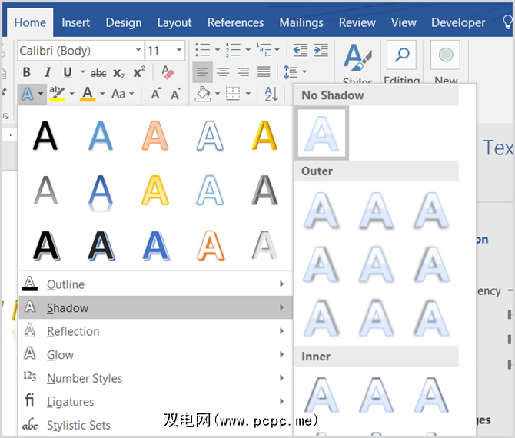Click the Sort A-Z icon
The width and height of the screenshot is (515, 438).
(x=271, y=94)
